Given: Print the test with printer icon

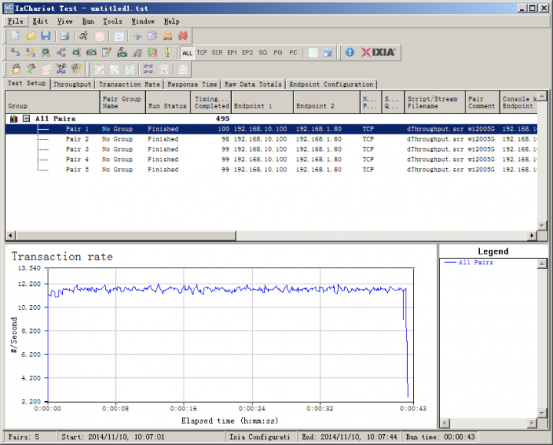Looking at the screenshot, I should (65, 35).
